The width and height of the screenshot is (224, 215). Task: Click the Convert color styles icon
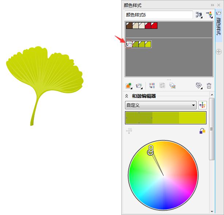(x=152, y=86)
